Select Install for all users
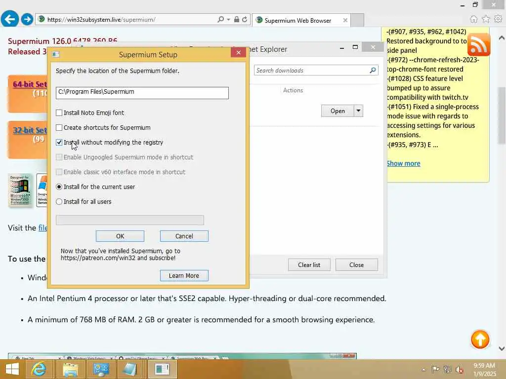This screenshot has height=379, width=506. pos(59,202)
